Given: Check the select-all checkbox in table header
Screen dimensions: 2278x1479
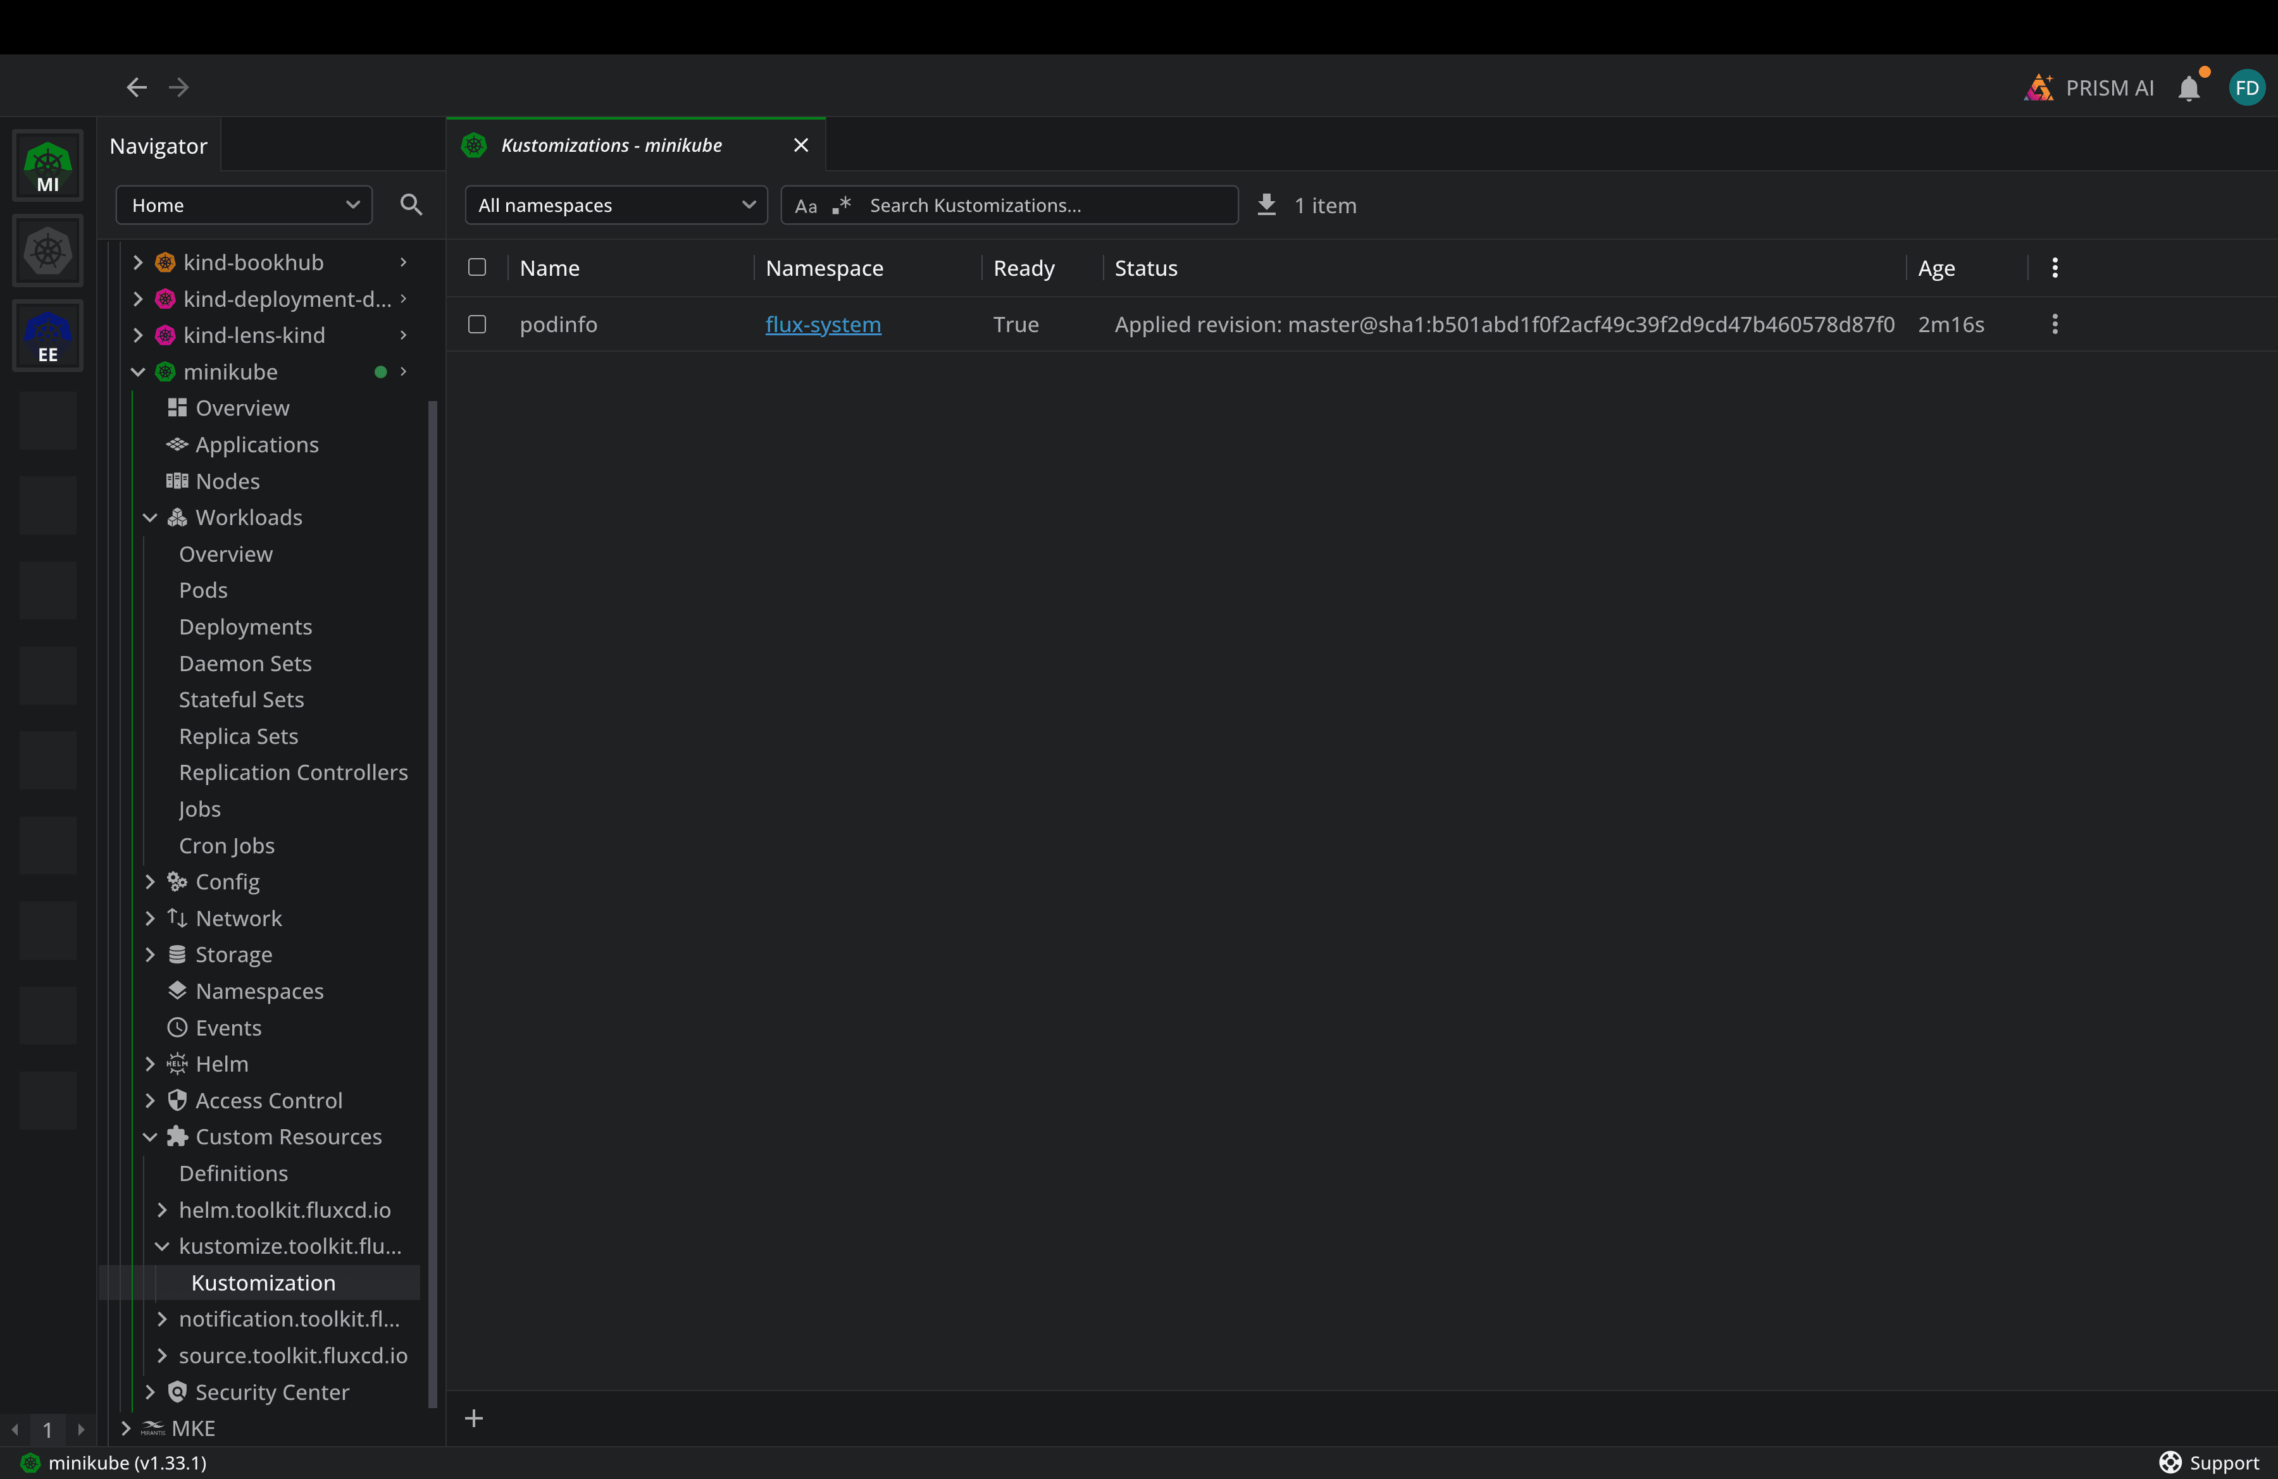Looking at the screenshot, I should pos(476,268).
